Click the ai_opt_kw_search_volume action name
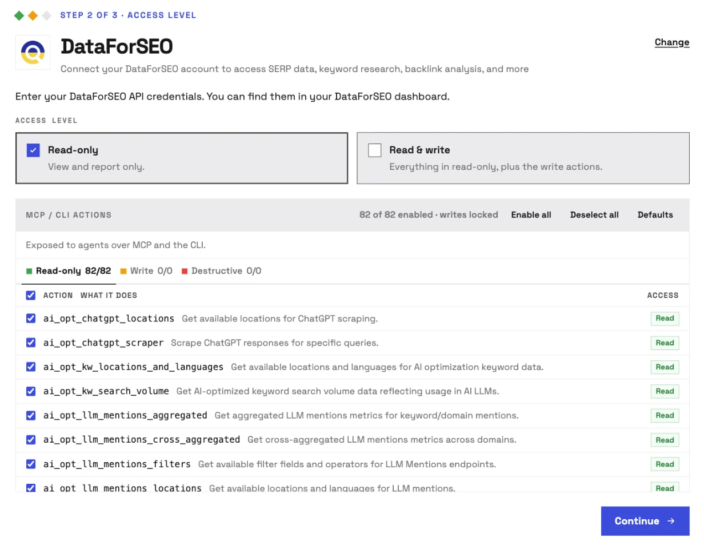Viewport: 704px width, 545px height. point(106,391)
